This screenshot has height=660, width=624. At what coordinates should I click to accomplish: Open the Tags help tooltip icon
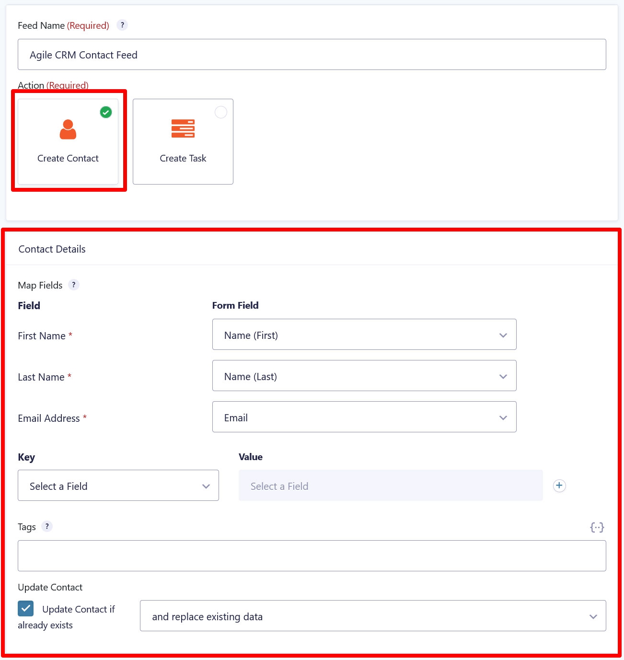click(x=47, y=526)
